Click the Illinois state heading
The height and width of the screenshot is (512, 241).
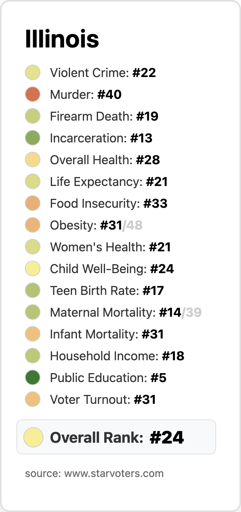click(62, 39)
